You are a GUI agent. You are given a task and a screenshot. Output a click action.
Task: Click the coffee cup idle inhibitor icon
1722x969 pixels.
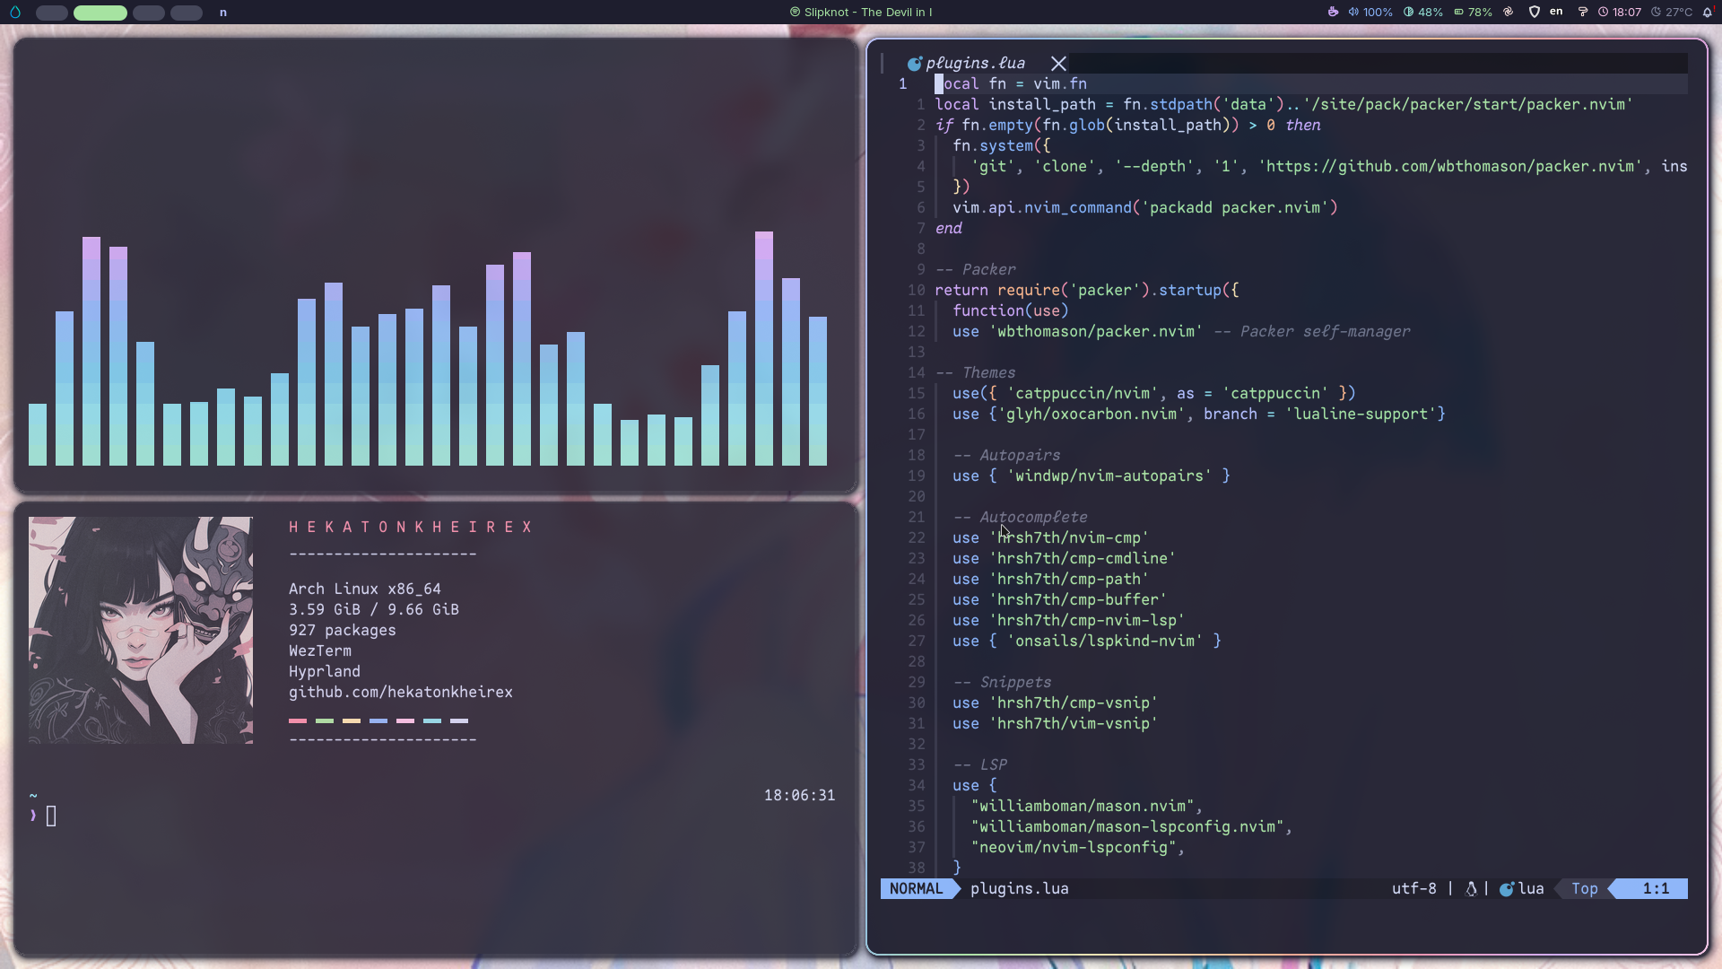[x=1333, y=12]
